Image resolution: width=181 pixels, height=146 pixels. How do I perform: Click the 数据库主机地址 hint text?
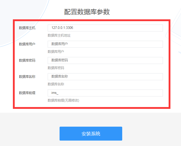(59, 35)
